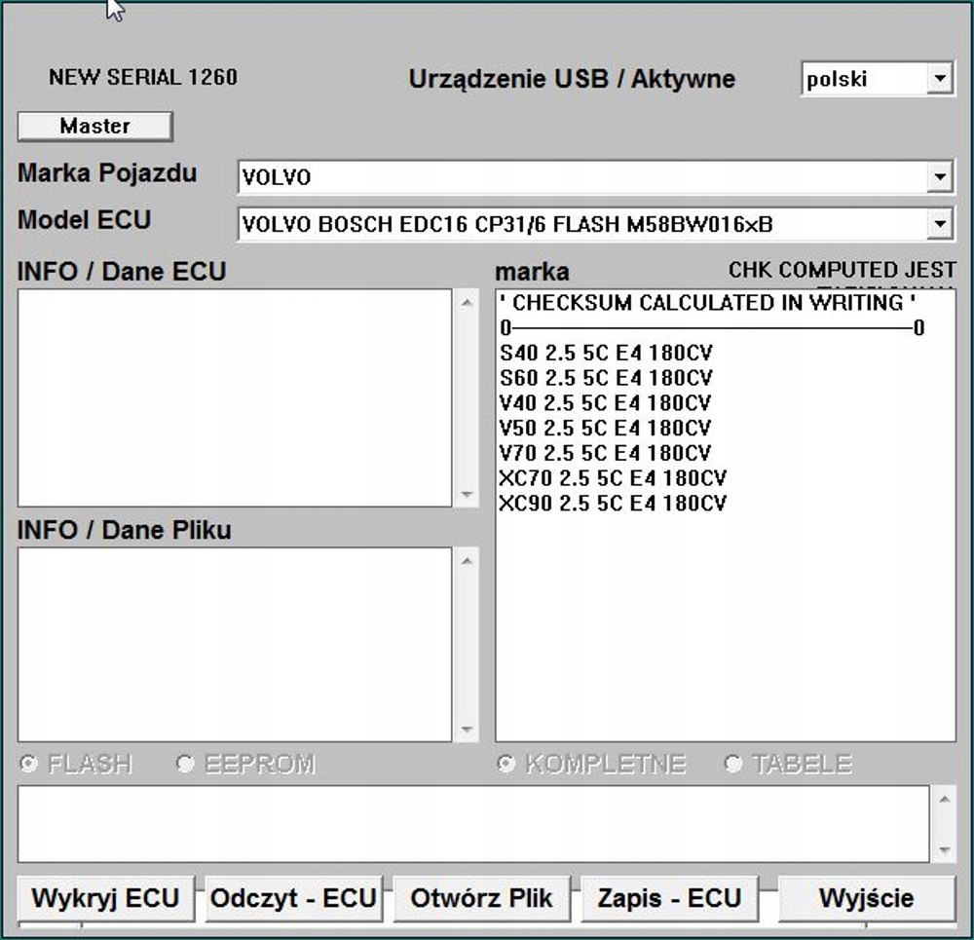Select the V70 2.5 5C E4 180CV line
The height and width of the screenshot is (940, 974).
(x=605, y=453)
